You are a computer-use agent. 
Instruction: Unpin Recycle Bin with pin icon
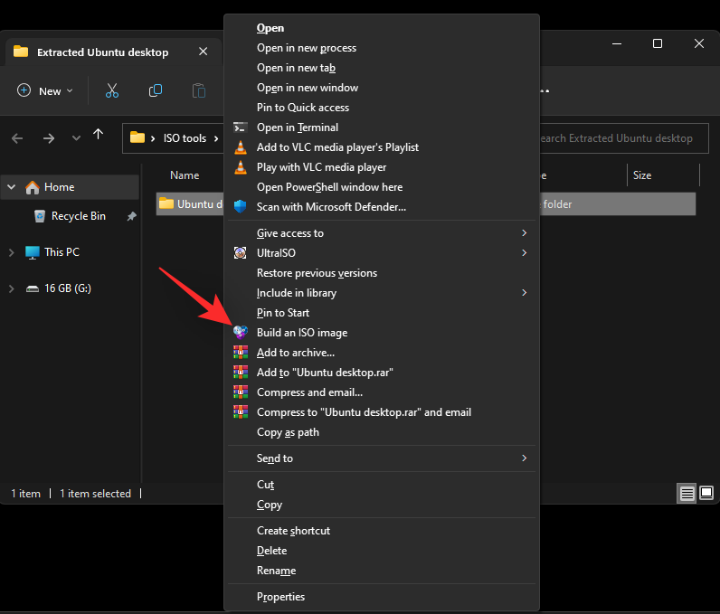[x=132, y=216]
